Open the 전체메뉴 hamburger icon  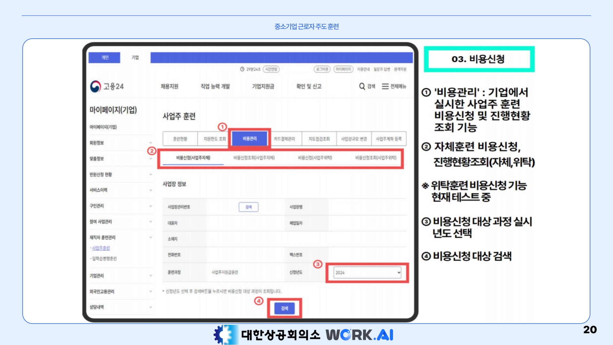point(385,86)
